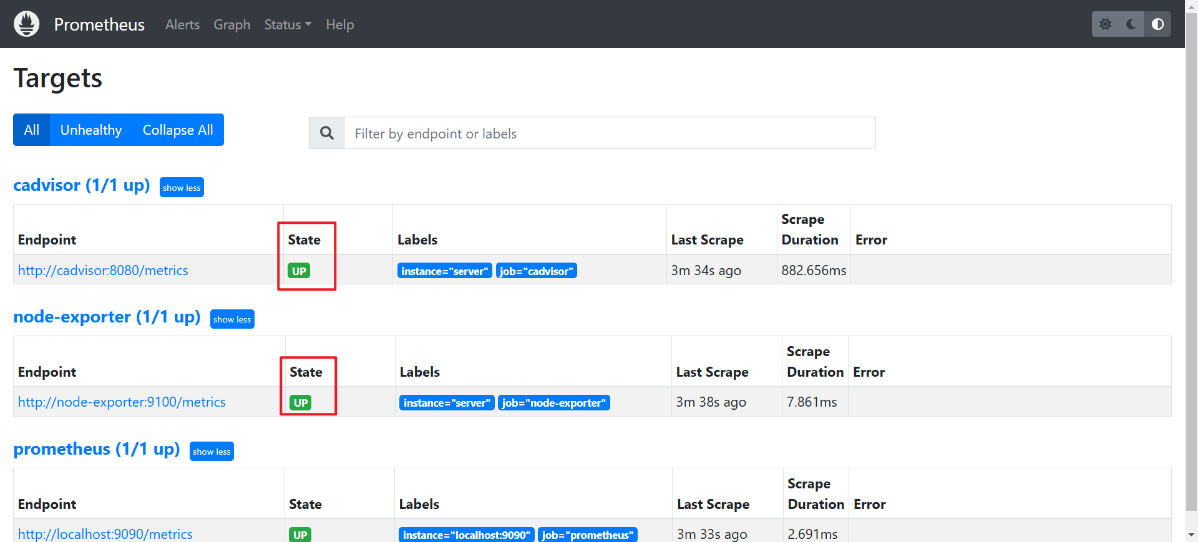The height and width of the screenshot is (542, 1198).
Task: Click the Prometheus flame logo icon
Action: tap(26, 24)
